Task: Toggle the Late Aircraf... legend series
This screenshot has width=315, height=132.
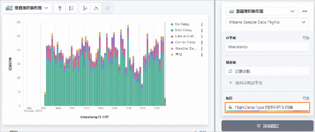Action: [186, 36]
